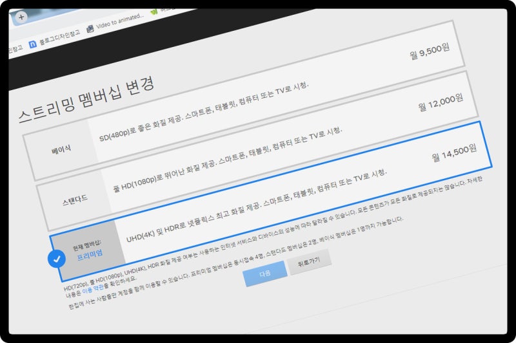Click the 현재 멤버십: 프리미엄 label

(x=88, y=250)
